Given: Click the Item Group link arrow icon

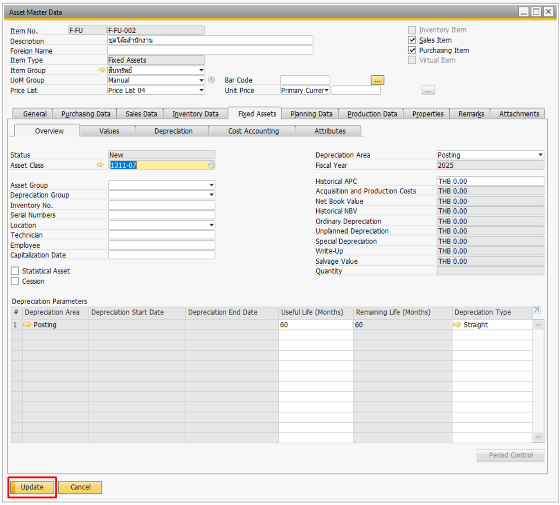Looking at the screenshot, I should click(x=101, y=70).
